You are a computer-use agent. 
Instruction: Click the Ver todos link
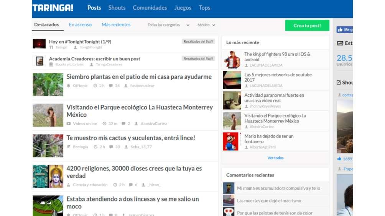point(275,158)
